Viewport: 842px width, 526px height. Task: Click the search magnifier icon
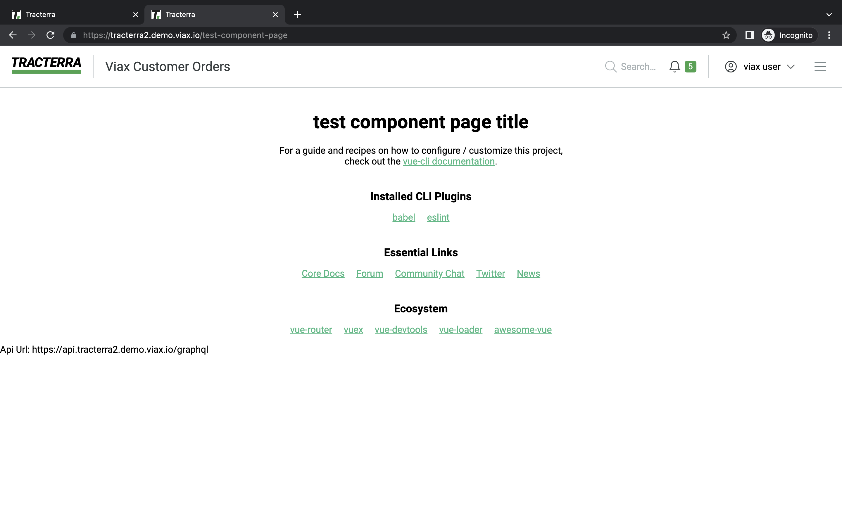pyautogui.click(x=611, y=66)
